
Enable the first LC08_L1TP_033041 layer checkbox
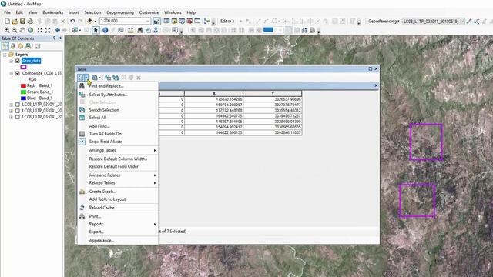click(x=18, y=105)
